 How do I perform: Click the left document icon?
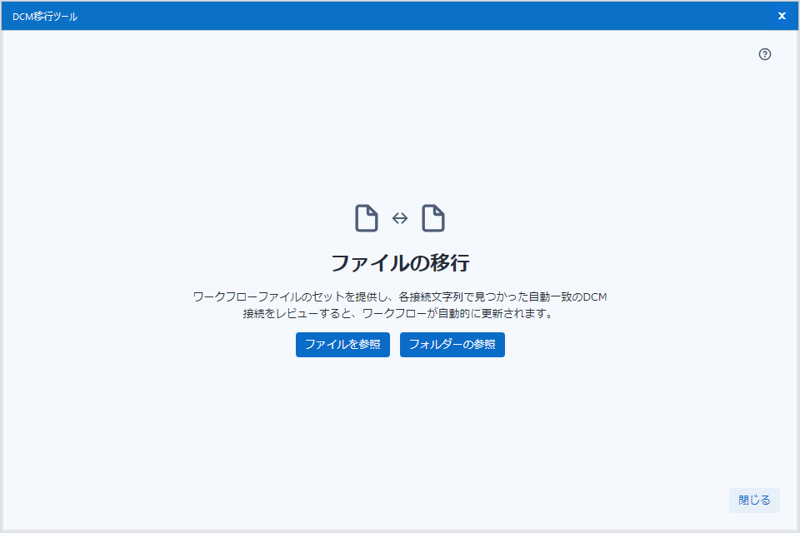click(367, 218)
